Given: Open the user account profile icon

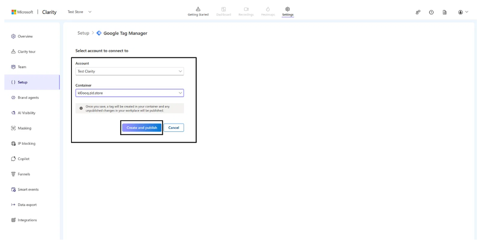Looking at the screenshot, I should pos(460,12).
